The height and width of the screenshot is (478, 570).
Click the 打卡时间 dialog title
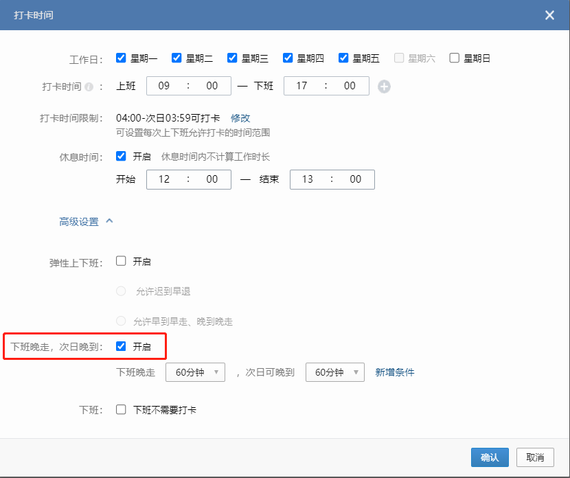34,15
